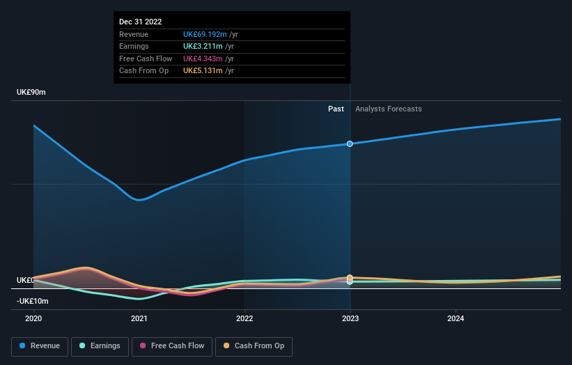The height and width of the screenshot is (365, 572).
Task: Select the orange Cash From Op marker at 2023
Action: pos(350,278)
